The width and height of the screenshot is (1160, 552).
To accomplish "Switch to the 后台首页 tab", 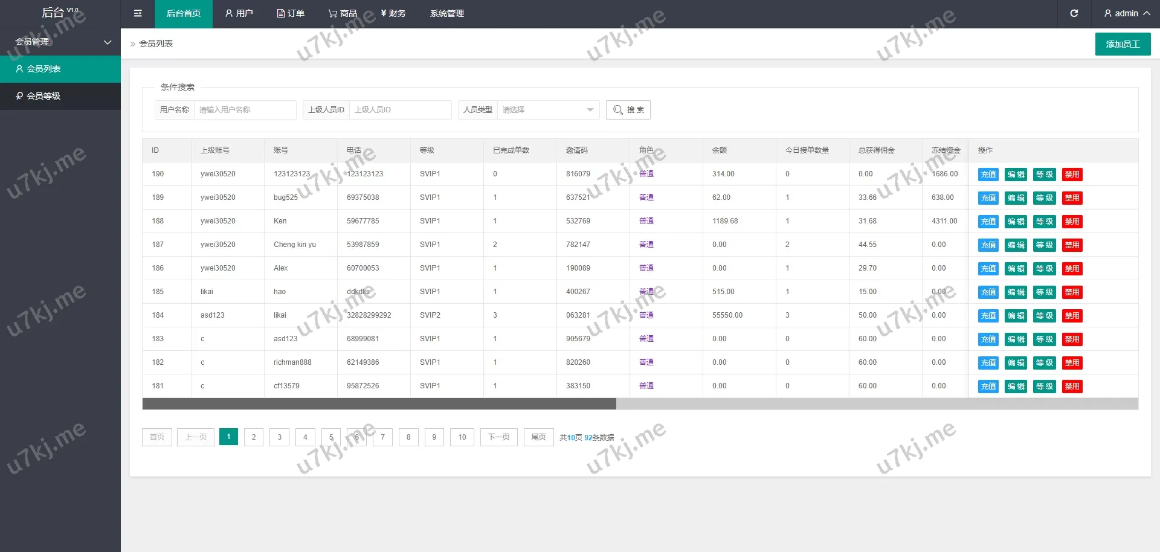I will point(184,13).
